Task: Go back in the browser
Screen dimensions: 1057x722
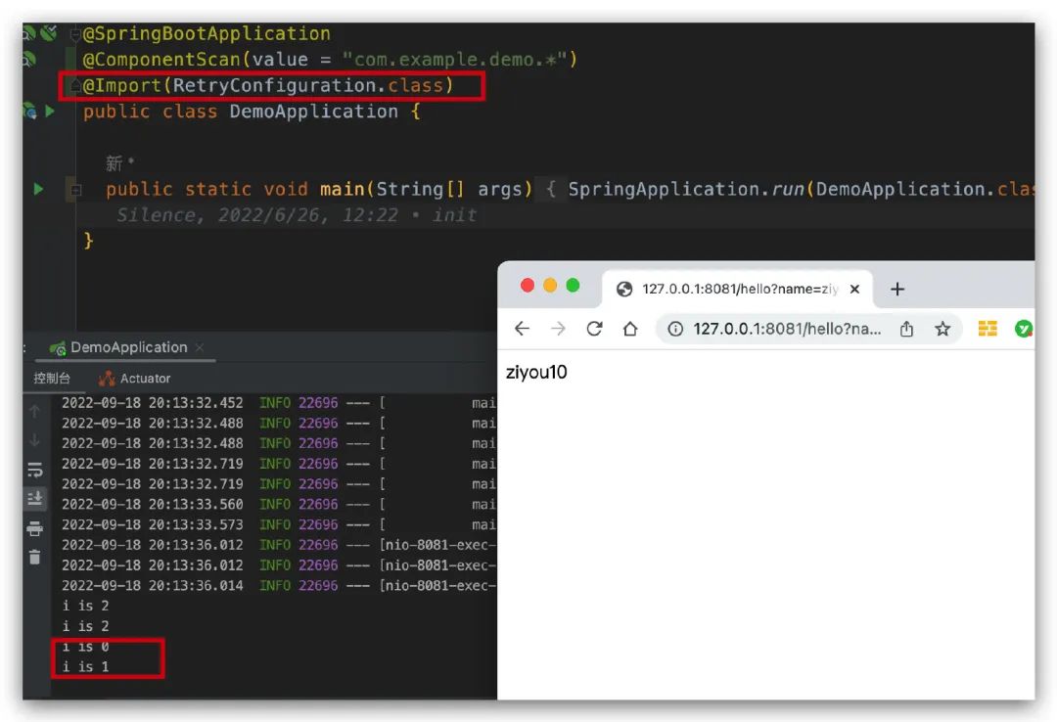Action: [x=522, y=329]
